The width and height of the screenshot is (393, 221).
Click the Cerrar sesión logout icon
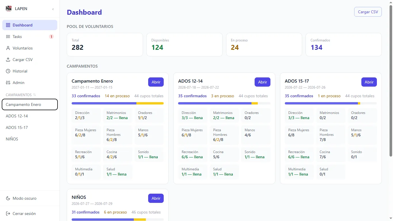(8, 214)
